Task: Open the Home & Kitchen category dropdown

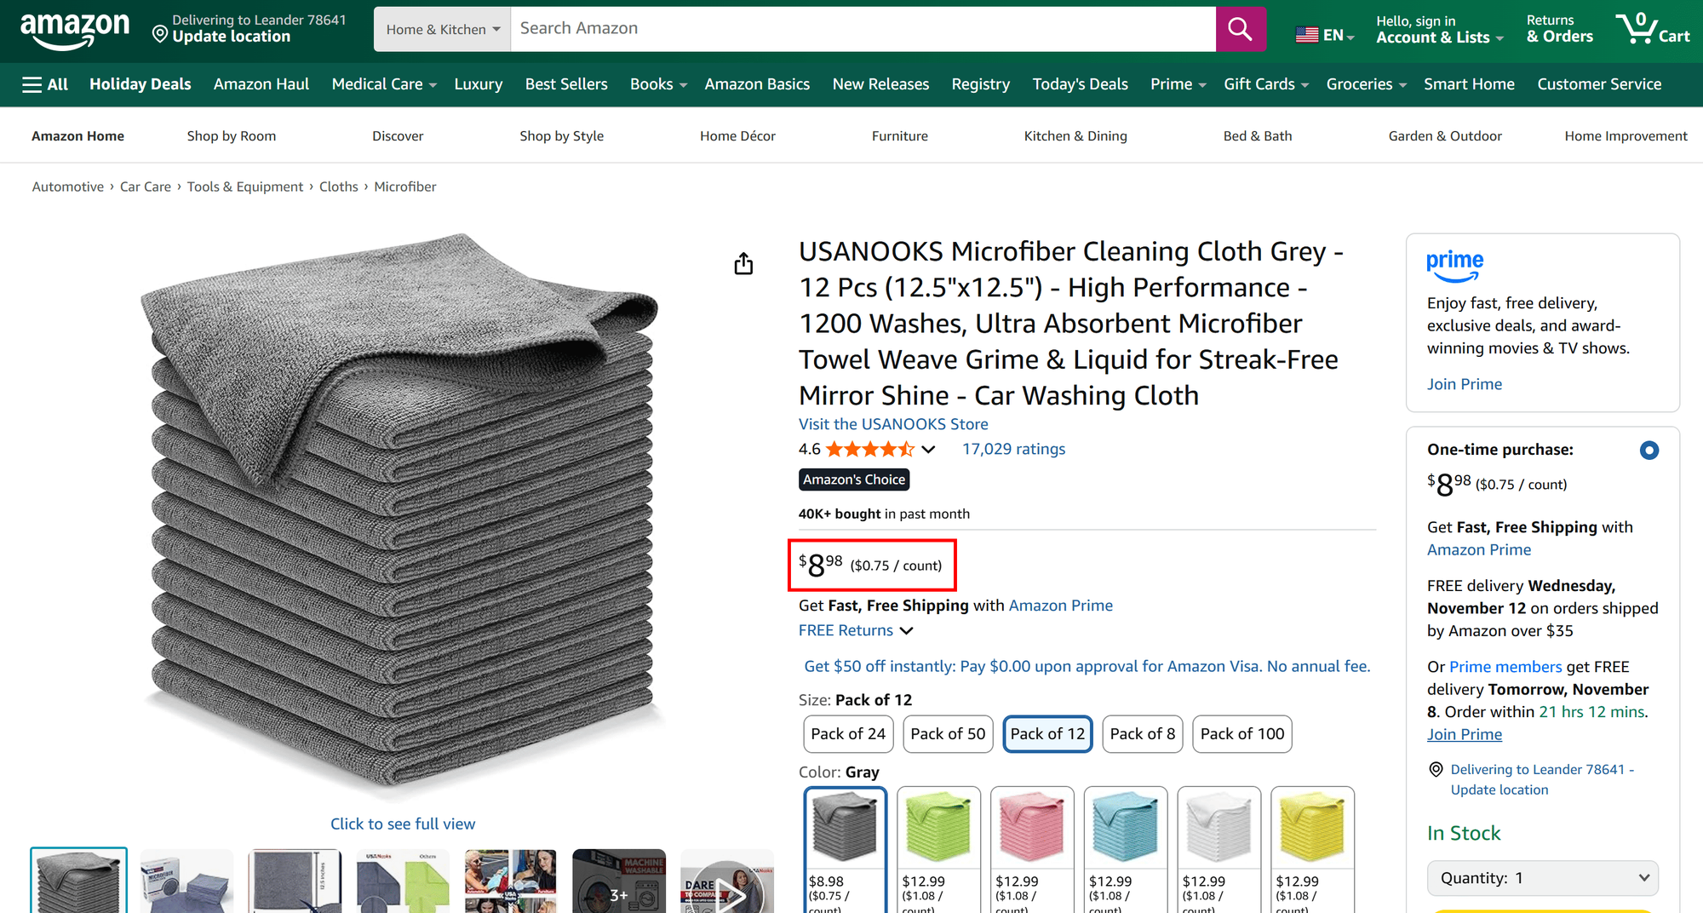Action: point(441,28)
